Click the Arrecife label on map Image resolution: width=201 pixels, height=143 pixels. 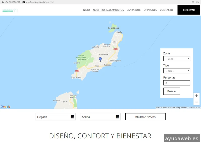click(x=108, y=65)
